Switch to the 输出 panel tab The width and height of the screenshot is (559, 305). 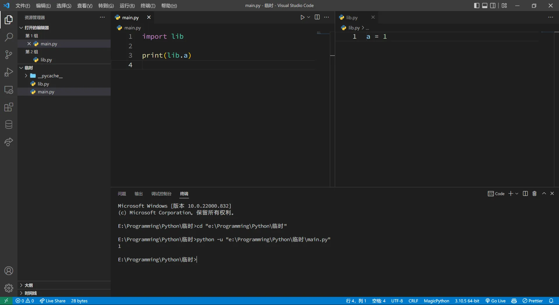point(139,194)
